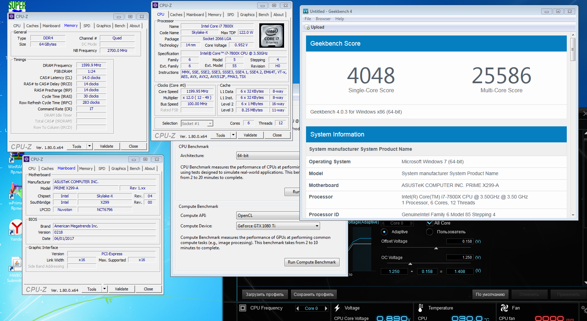
Task: Toggle the All Core checkbox
Action: (x=430, y=223)
